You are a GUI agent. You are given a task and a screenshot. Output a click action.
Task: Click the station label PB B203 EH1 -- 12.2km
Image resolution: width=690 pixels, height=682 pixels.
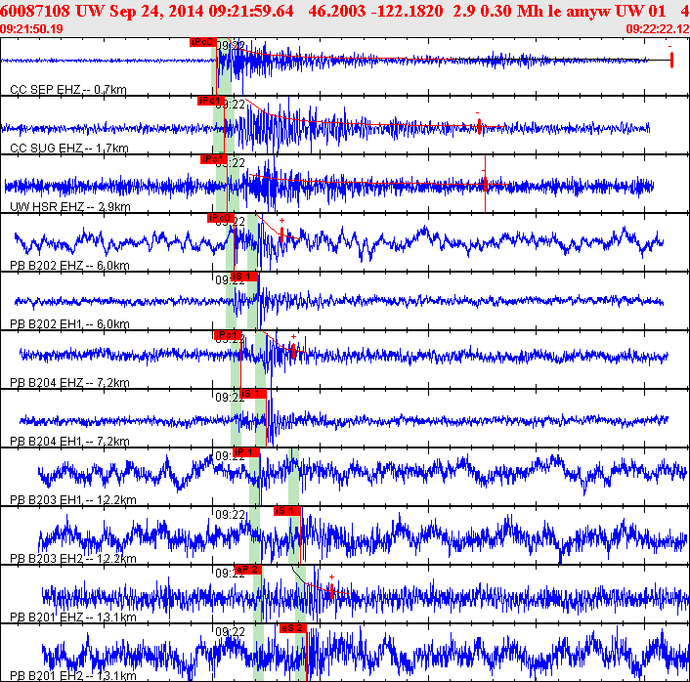pos(73,500)
